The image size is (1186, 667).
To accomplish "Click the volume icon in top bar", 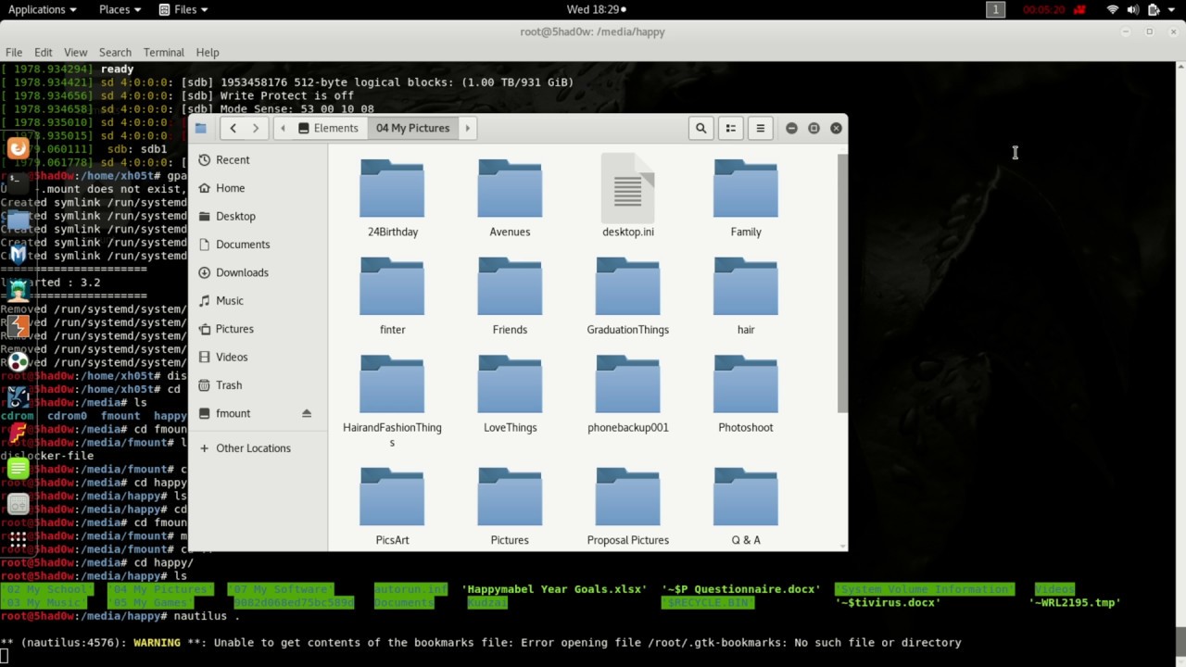I will [1132, 9].
